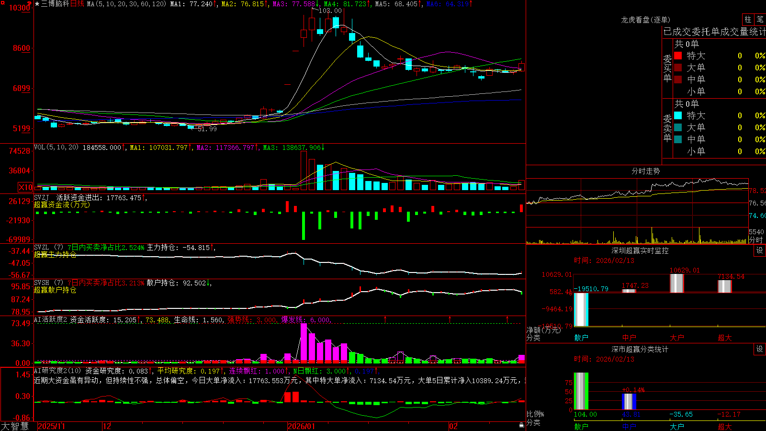Image resolution: width=766 pixels, height=431 pixels.
Task: Click the 超赢资金流(万元) label
Action: (x=62, y=204)
